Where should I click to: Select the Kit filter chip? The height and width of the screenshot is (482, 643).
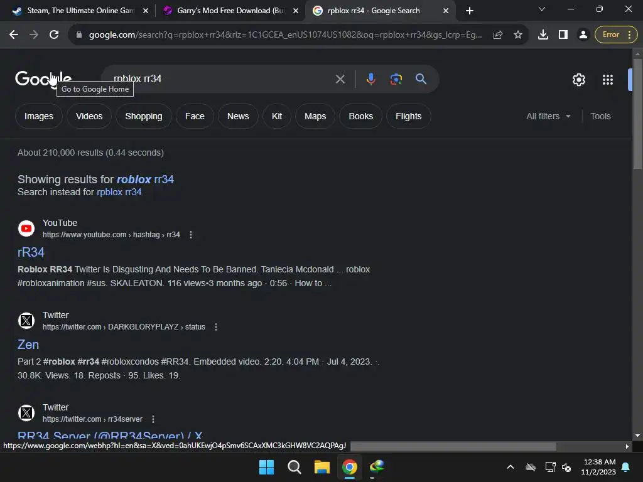277,116
